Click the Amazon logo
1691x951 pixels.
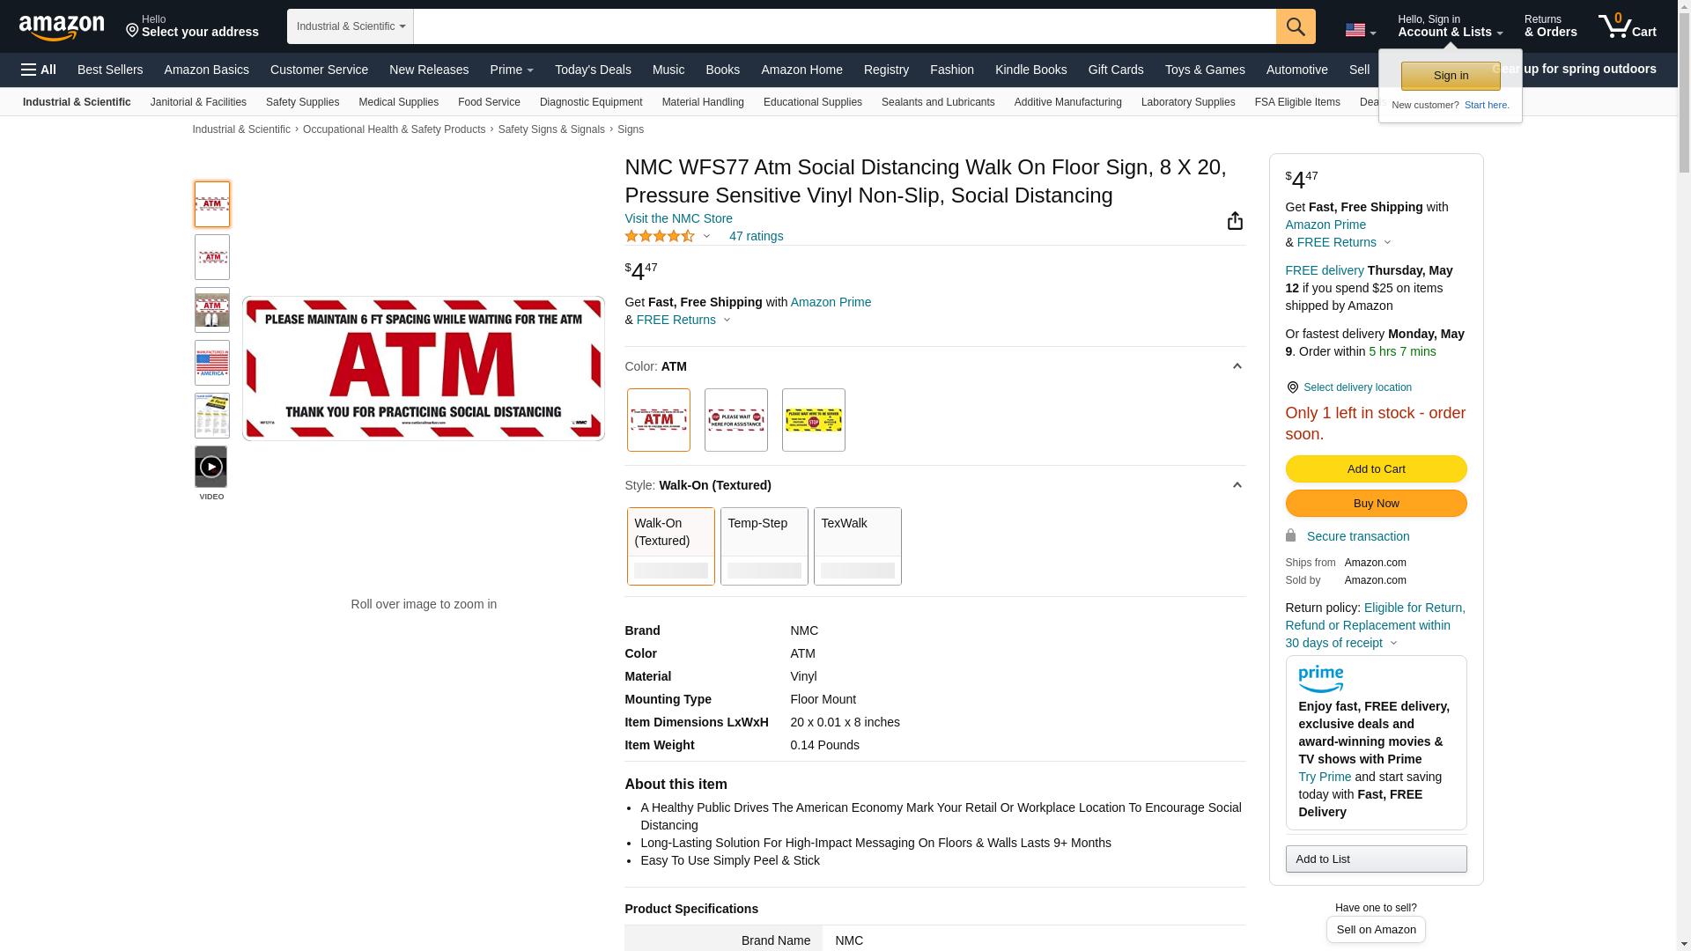tap(62, 28)
